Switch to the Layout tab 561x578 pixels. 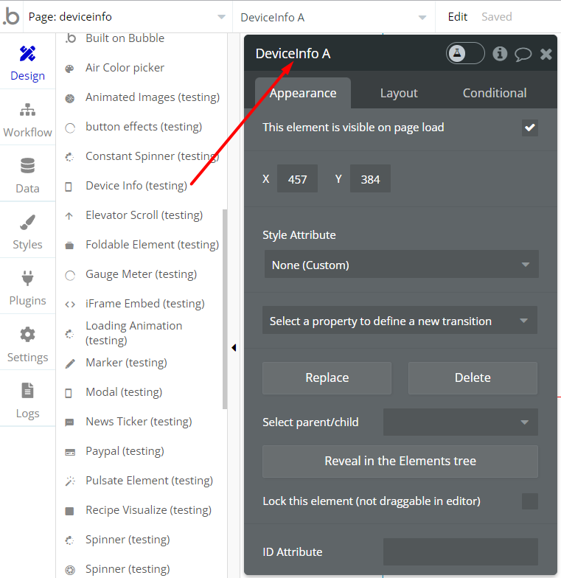point(399,93)
